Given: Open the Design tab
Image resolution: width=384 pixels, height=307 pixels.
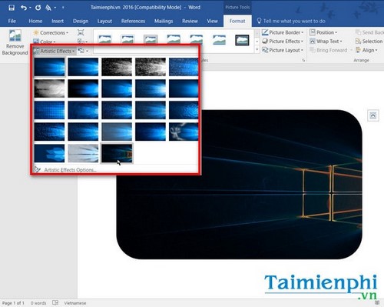Looking at the screenshot, I should [81, 21].
